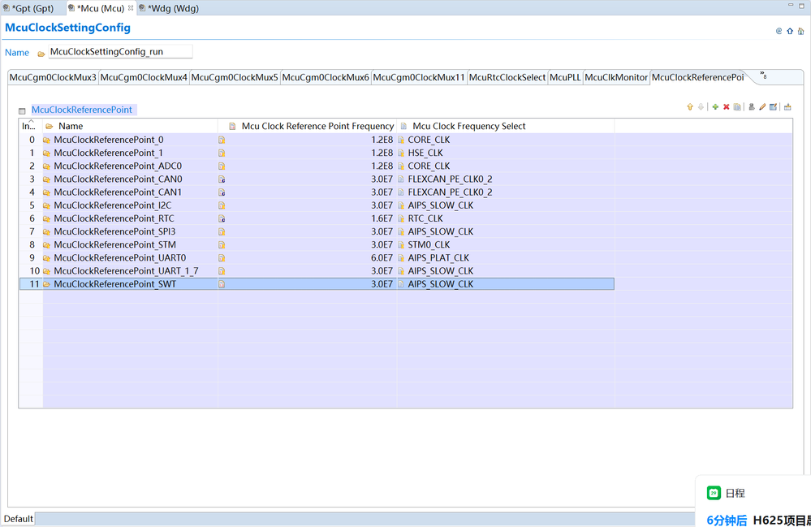Add a new reference point with green plus
The image size is (811, 527).
pos(715,107)
